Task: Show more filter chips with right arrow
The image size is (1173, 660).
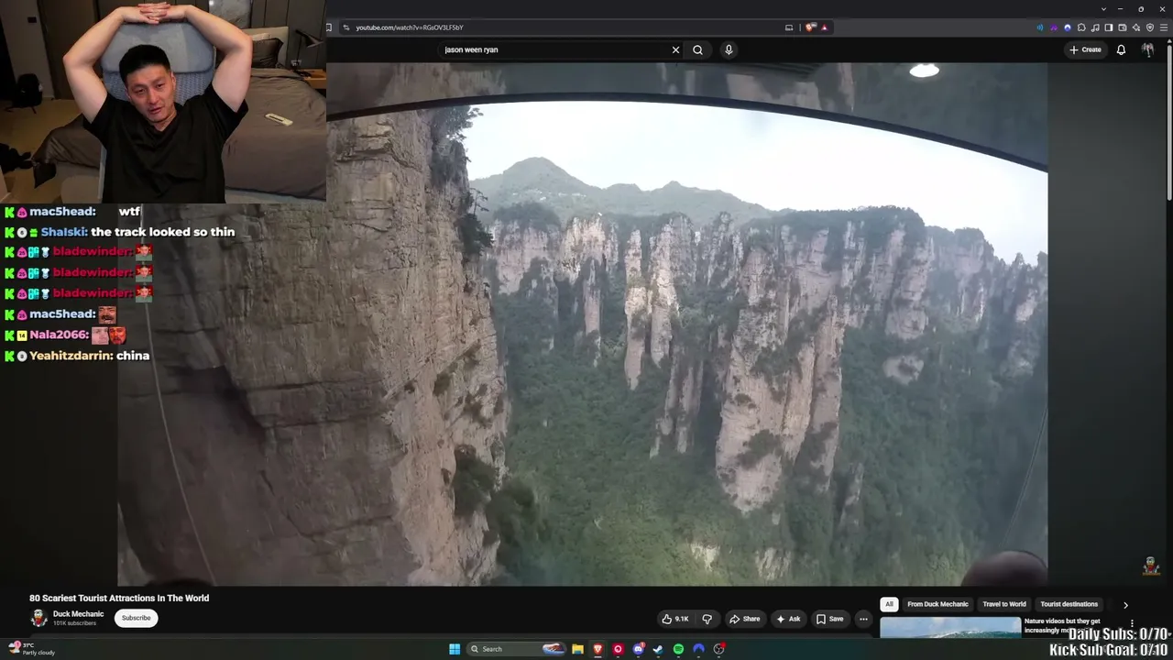Action: [1125, 605]
